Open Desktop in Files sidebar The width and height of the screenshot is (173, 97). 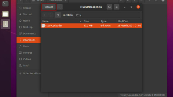[x=28, y=27]
